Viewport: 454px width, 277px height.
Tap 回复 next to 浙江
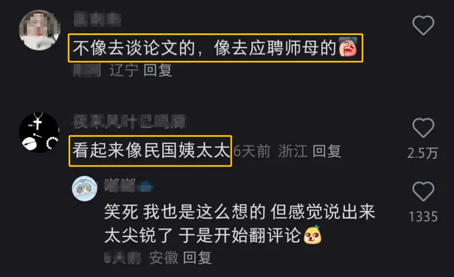327,151
